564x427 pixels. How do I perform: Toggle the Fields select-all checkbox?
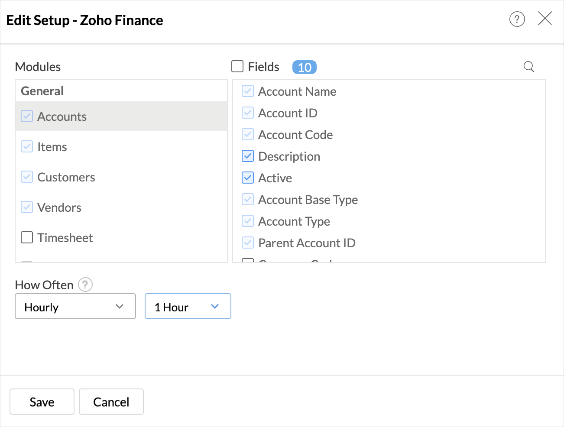[237, 67]
